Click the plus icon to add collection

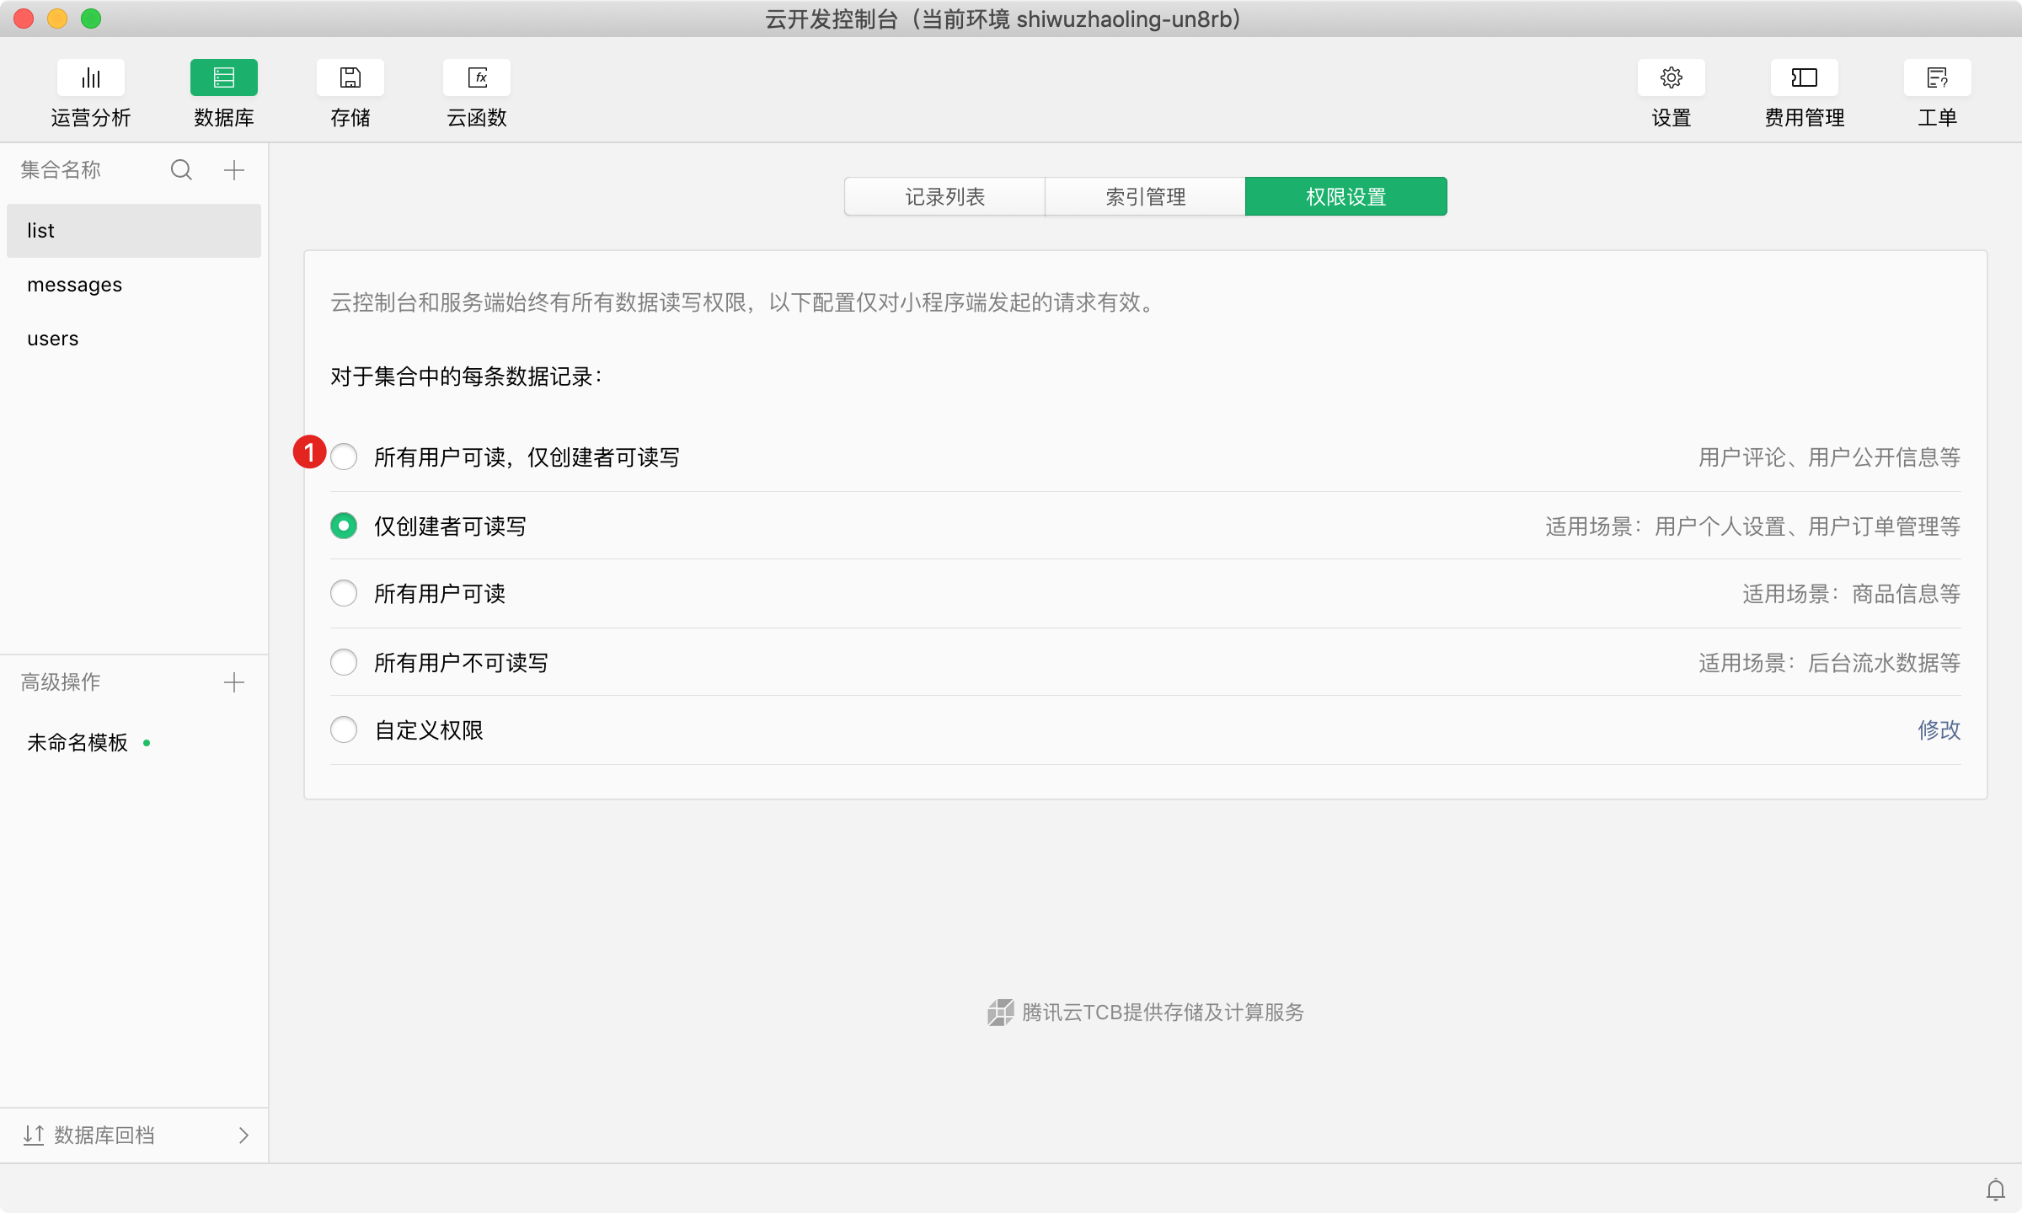tap(234, 170)
